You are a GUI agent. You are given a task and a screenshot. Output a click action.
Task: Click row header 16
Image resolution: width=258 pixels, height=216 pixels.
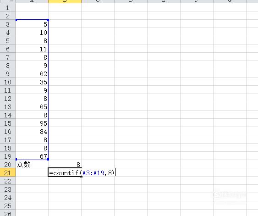coord(8,131)
